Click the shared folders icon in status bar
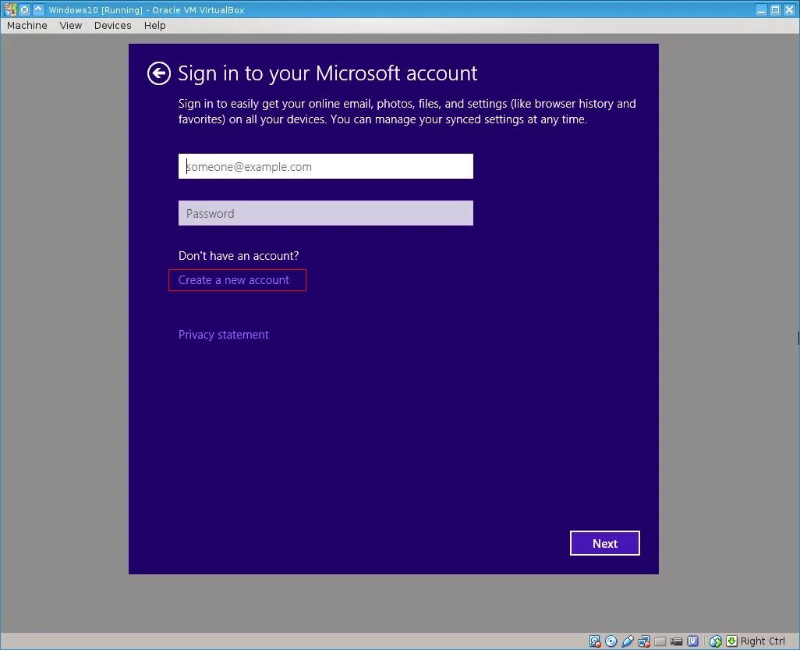This screenshot has height=650, width=800. (x=660, y=641)
